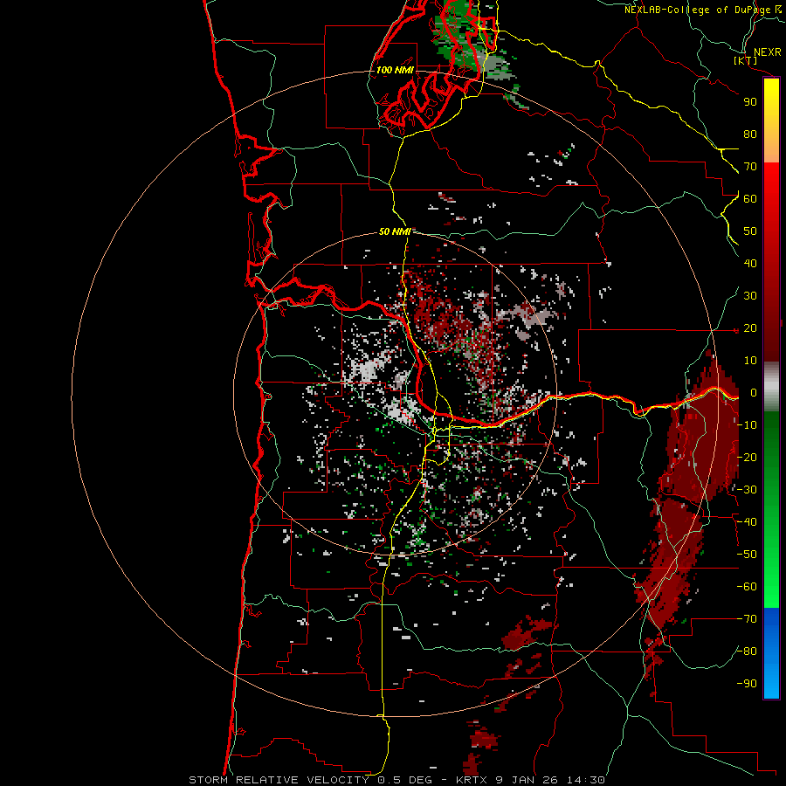
Task: Click the 10 value on the velocity scale
Action: (750, 361)
